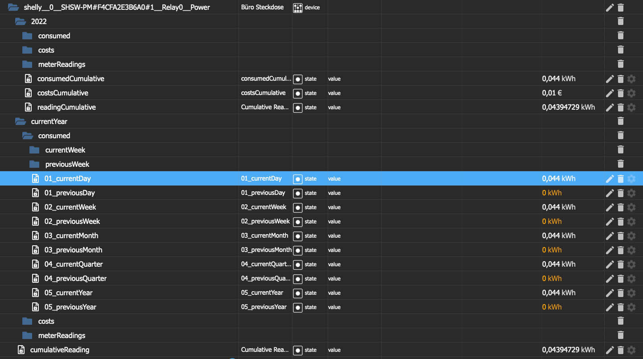Click the device type icon for Büro Steckdose
Screen dimensions: 643x359
[298, 8]
